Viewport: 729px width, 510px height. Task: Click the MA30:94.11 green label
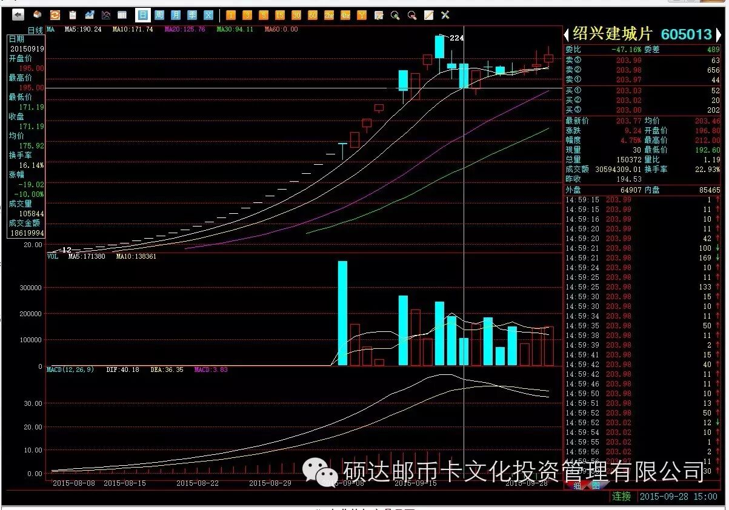(235, 29)
